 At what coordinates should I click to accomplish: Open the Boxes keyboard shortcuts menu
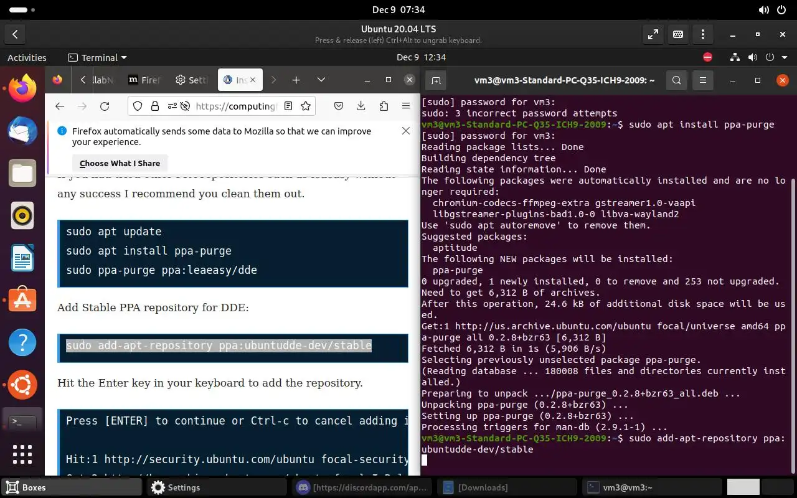(678, 34)
